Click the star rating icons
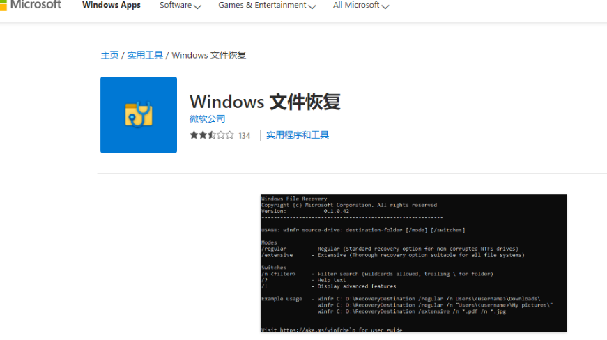The height and width of the screenshot is (340, 607). 212,135
